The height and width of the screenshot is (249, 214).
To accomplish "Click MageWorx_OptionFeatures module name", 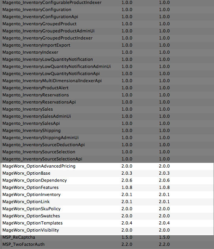I will coord(30,188).
